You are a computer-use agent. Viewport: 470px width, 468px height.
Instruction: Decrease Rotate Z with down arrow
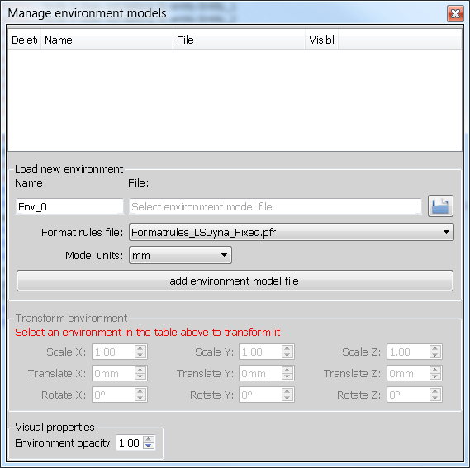tap(435, 399)
